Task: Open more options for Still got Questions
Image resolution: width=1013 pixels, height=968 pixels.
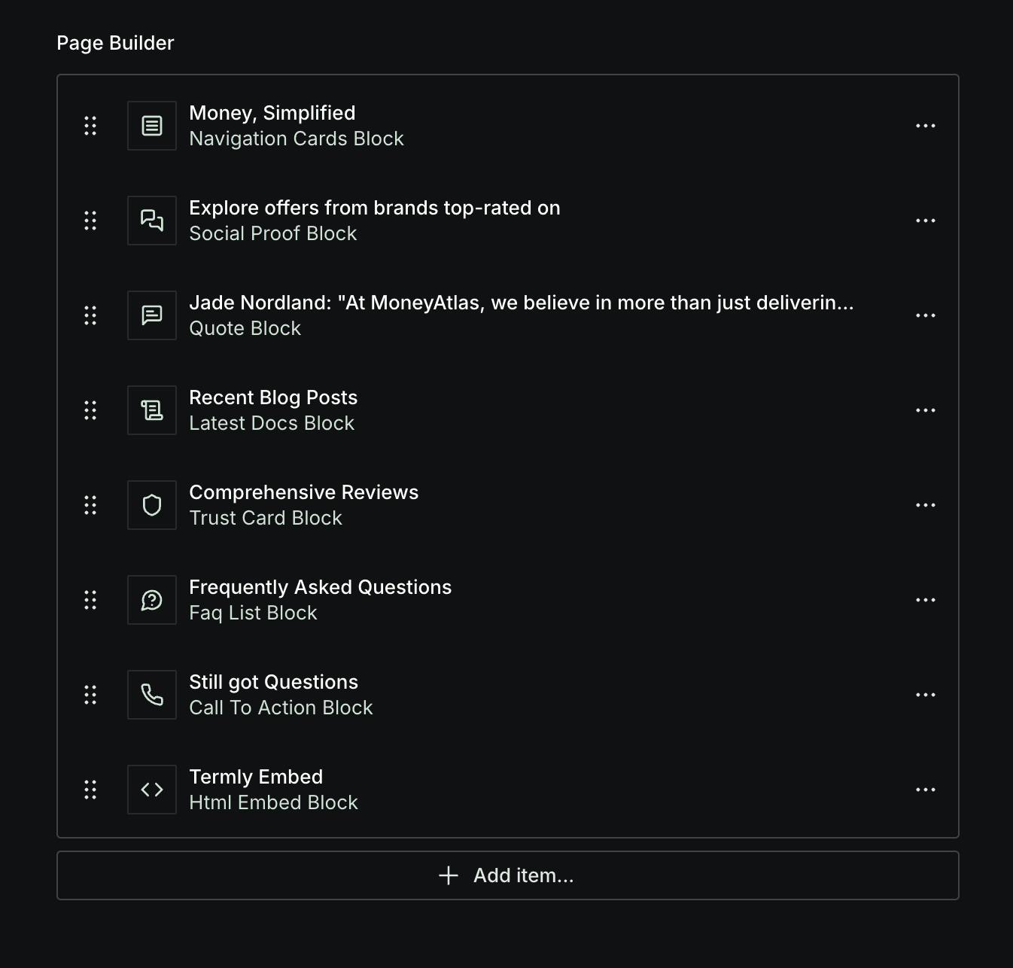Action: pos(926,695)
